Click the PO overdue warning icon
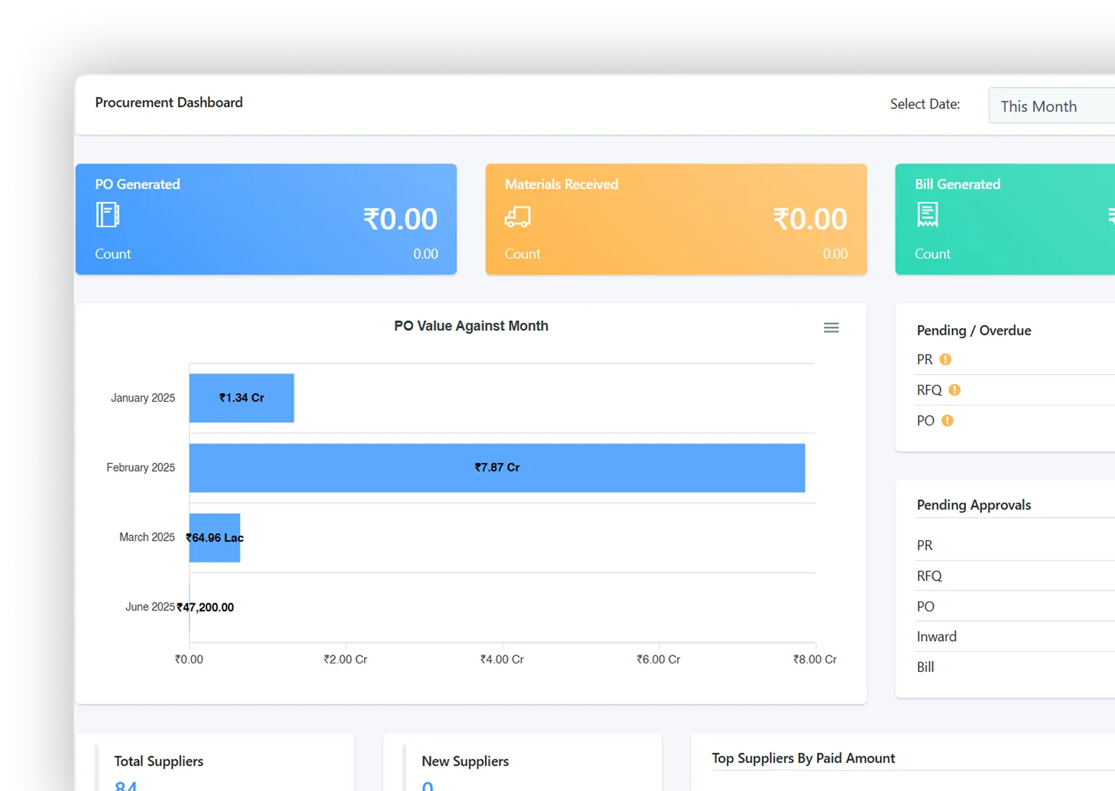Screen dimensions: 1115x791 click(x=948, y=420)
